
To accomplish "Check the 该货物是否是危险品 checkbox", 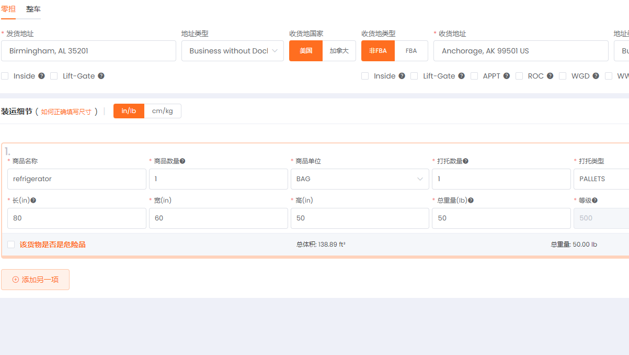I will click(11, 245).
